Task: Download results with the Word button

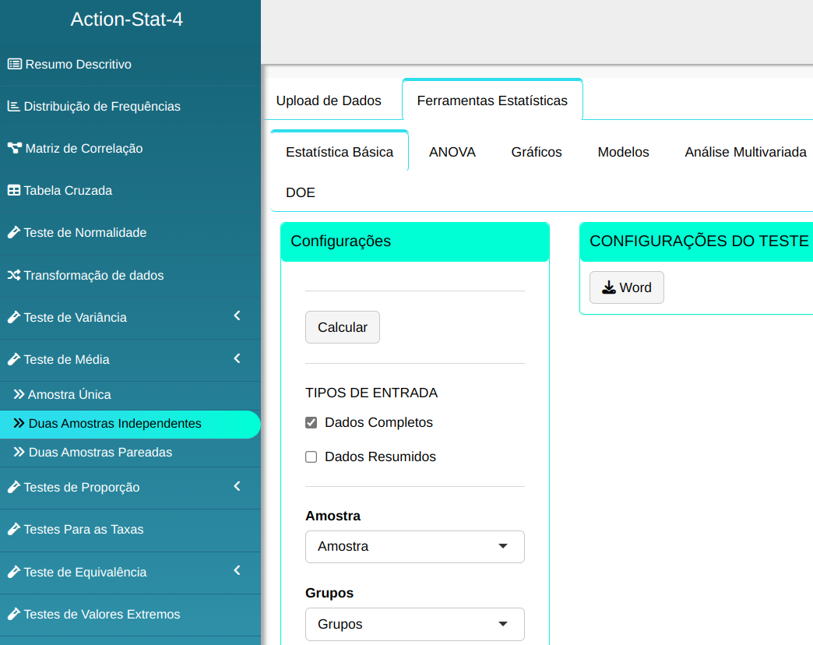Action: (x=626, y=287)
